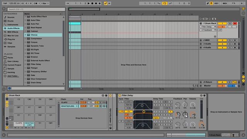This screenshot has height=139, width=247.
Task: Select the Max for Live category
Action: [13, 36]
